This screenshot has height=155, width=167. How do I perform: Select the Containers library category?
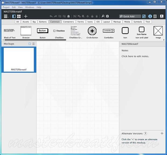click(x=68, y=22)
